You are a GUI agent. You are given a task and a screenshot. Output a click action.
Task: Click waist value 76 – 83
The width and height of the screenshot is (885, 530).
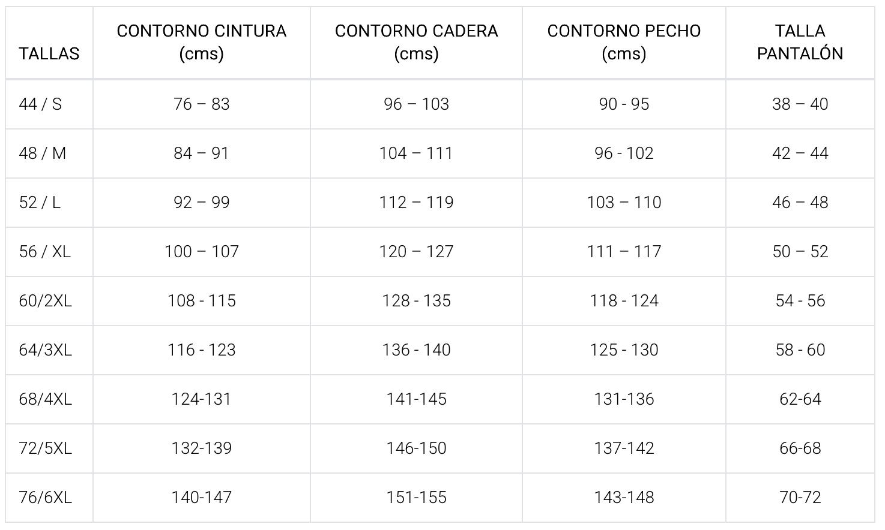[201, 104]
